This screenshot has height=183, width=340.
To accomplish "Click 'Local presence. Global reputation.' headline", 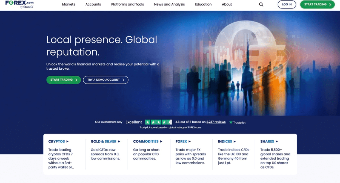I will tap(102, 46).
